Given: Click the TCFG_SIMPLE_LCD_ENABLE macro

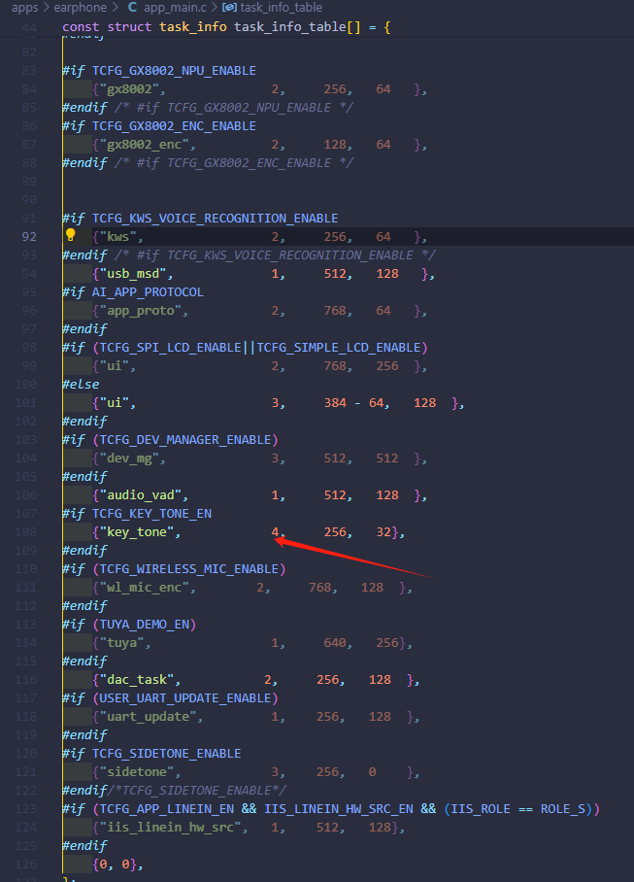Looking at the screenshot, I should 338,347.
